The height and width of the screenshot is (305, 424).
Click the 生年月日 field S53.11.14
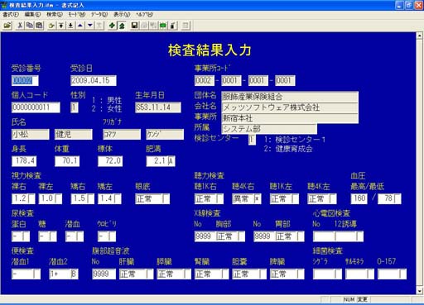point(158,107)
